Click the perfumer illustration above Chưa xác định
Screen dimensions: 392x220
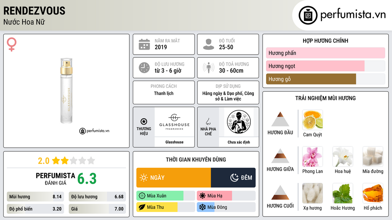(x=239, y=122)
